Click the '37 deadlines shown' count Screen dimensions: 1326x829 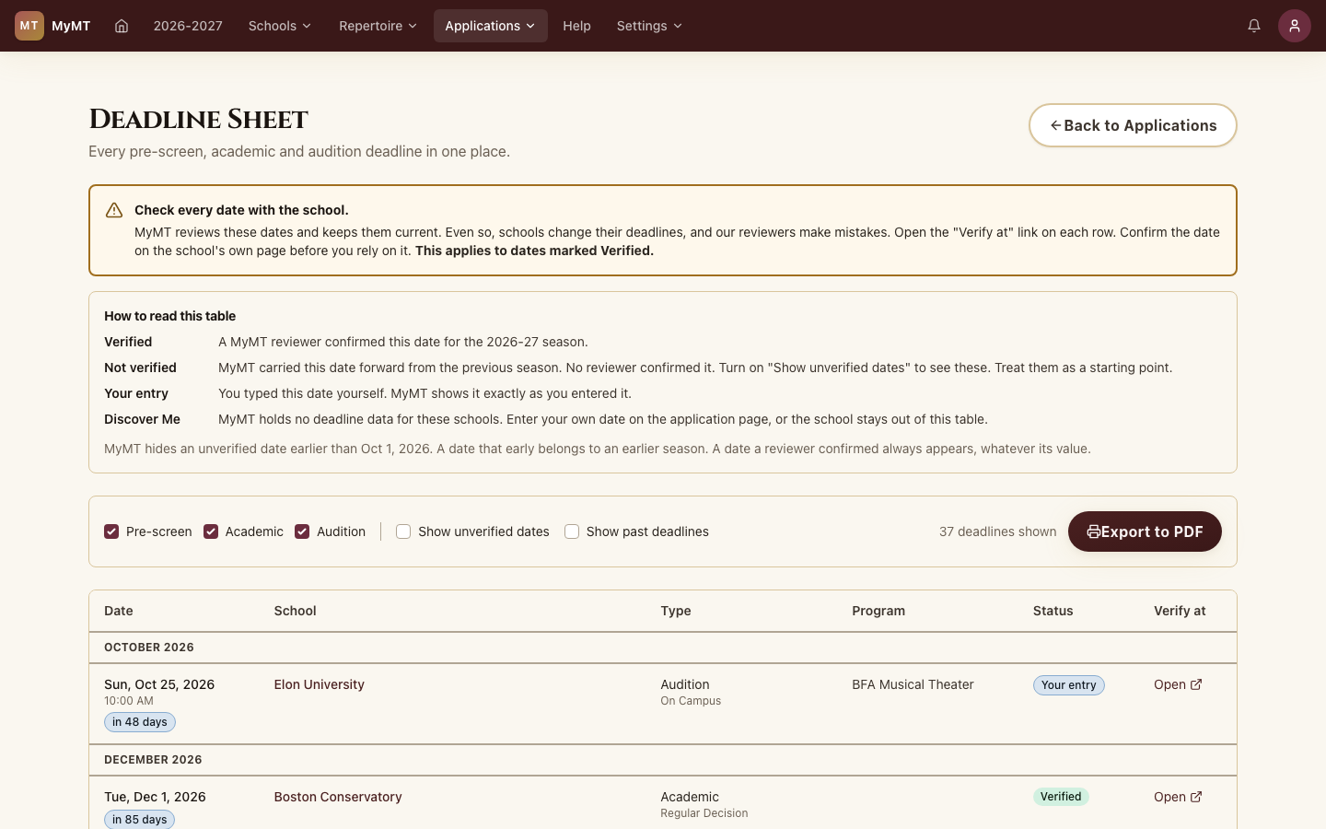tap(997, 531)
